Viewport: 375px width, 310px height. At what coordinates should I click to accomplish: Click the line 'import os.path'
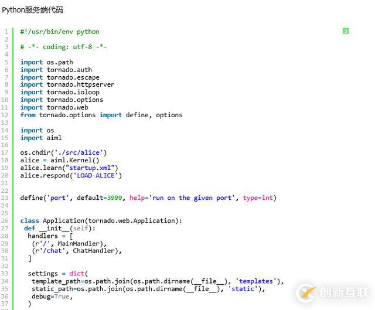(x=47, y=62)
